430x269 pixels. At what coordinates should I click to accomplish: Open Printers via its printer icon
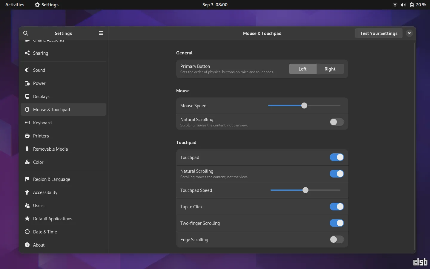(27, 136)
